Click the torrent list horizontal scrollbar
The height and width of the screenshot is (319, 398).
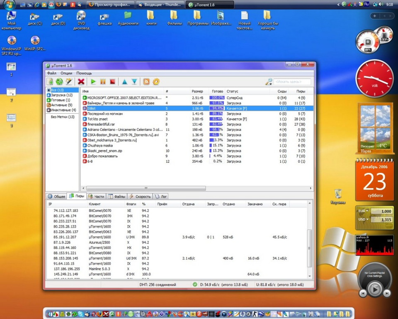(x=146, y=188)
